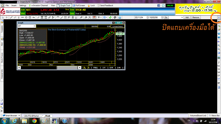This screenshot has width=221, height=124.
Task: Open the help question mark icon
Action: 219,87
